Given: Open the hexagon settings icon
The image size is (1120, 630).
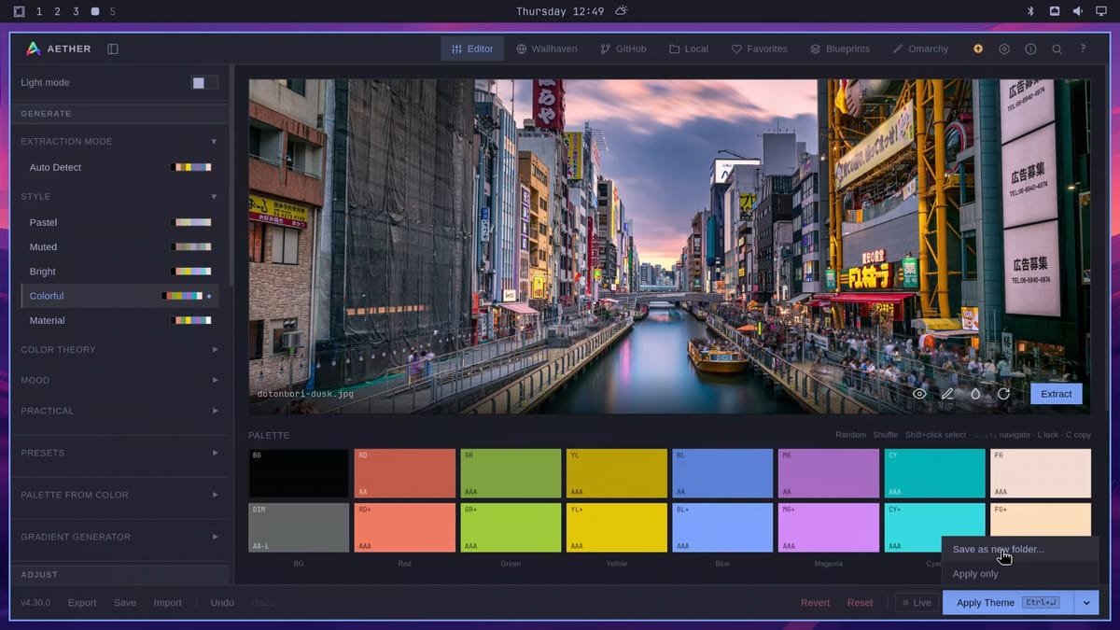Looking at the screenshot, I should [1004, 49].
